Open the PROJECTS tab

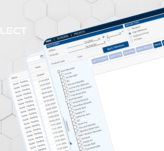coord(79,33)
